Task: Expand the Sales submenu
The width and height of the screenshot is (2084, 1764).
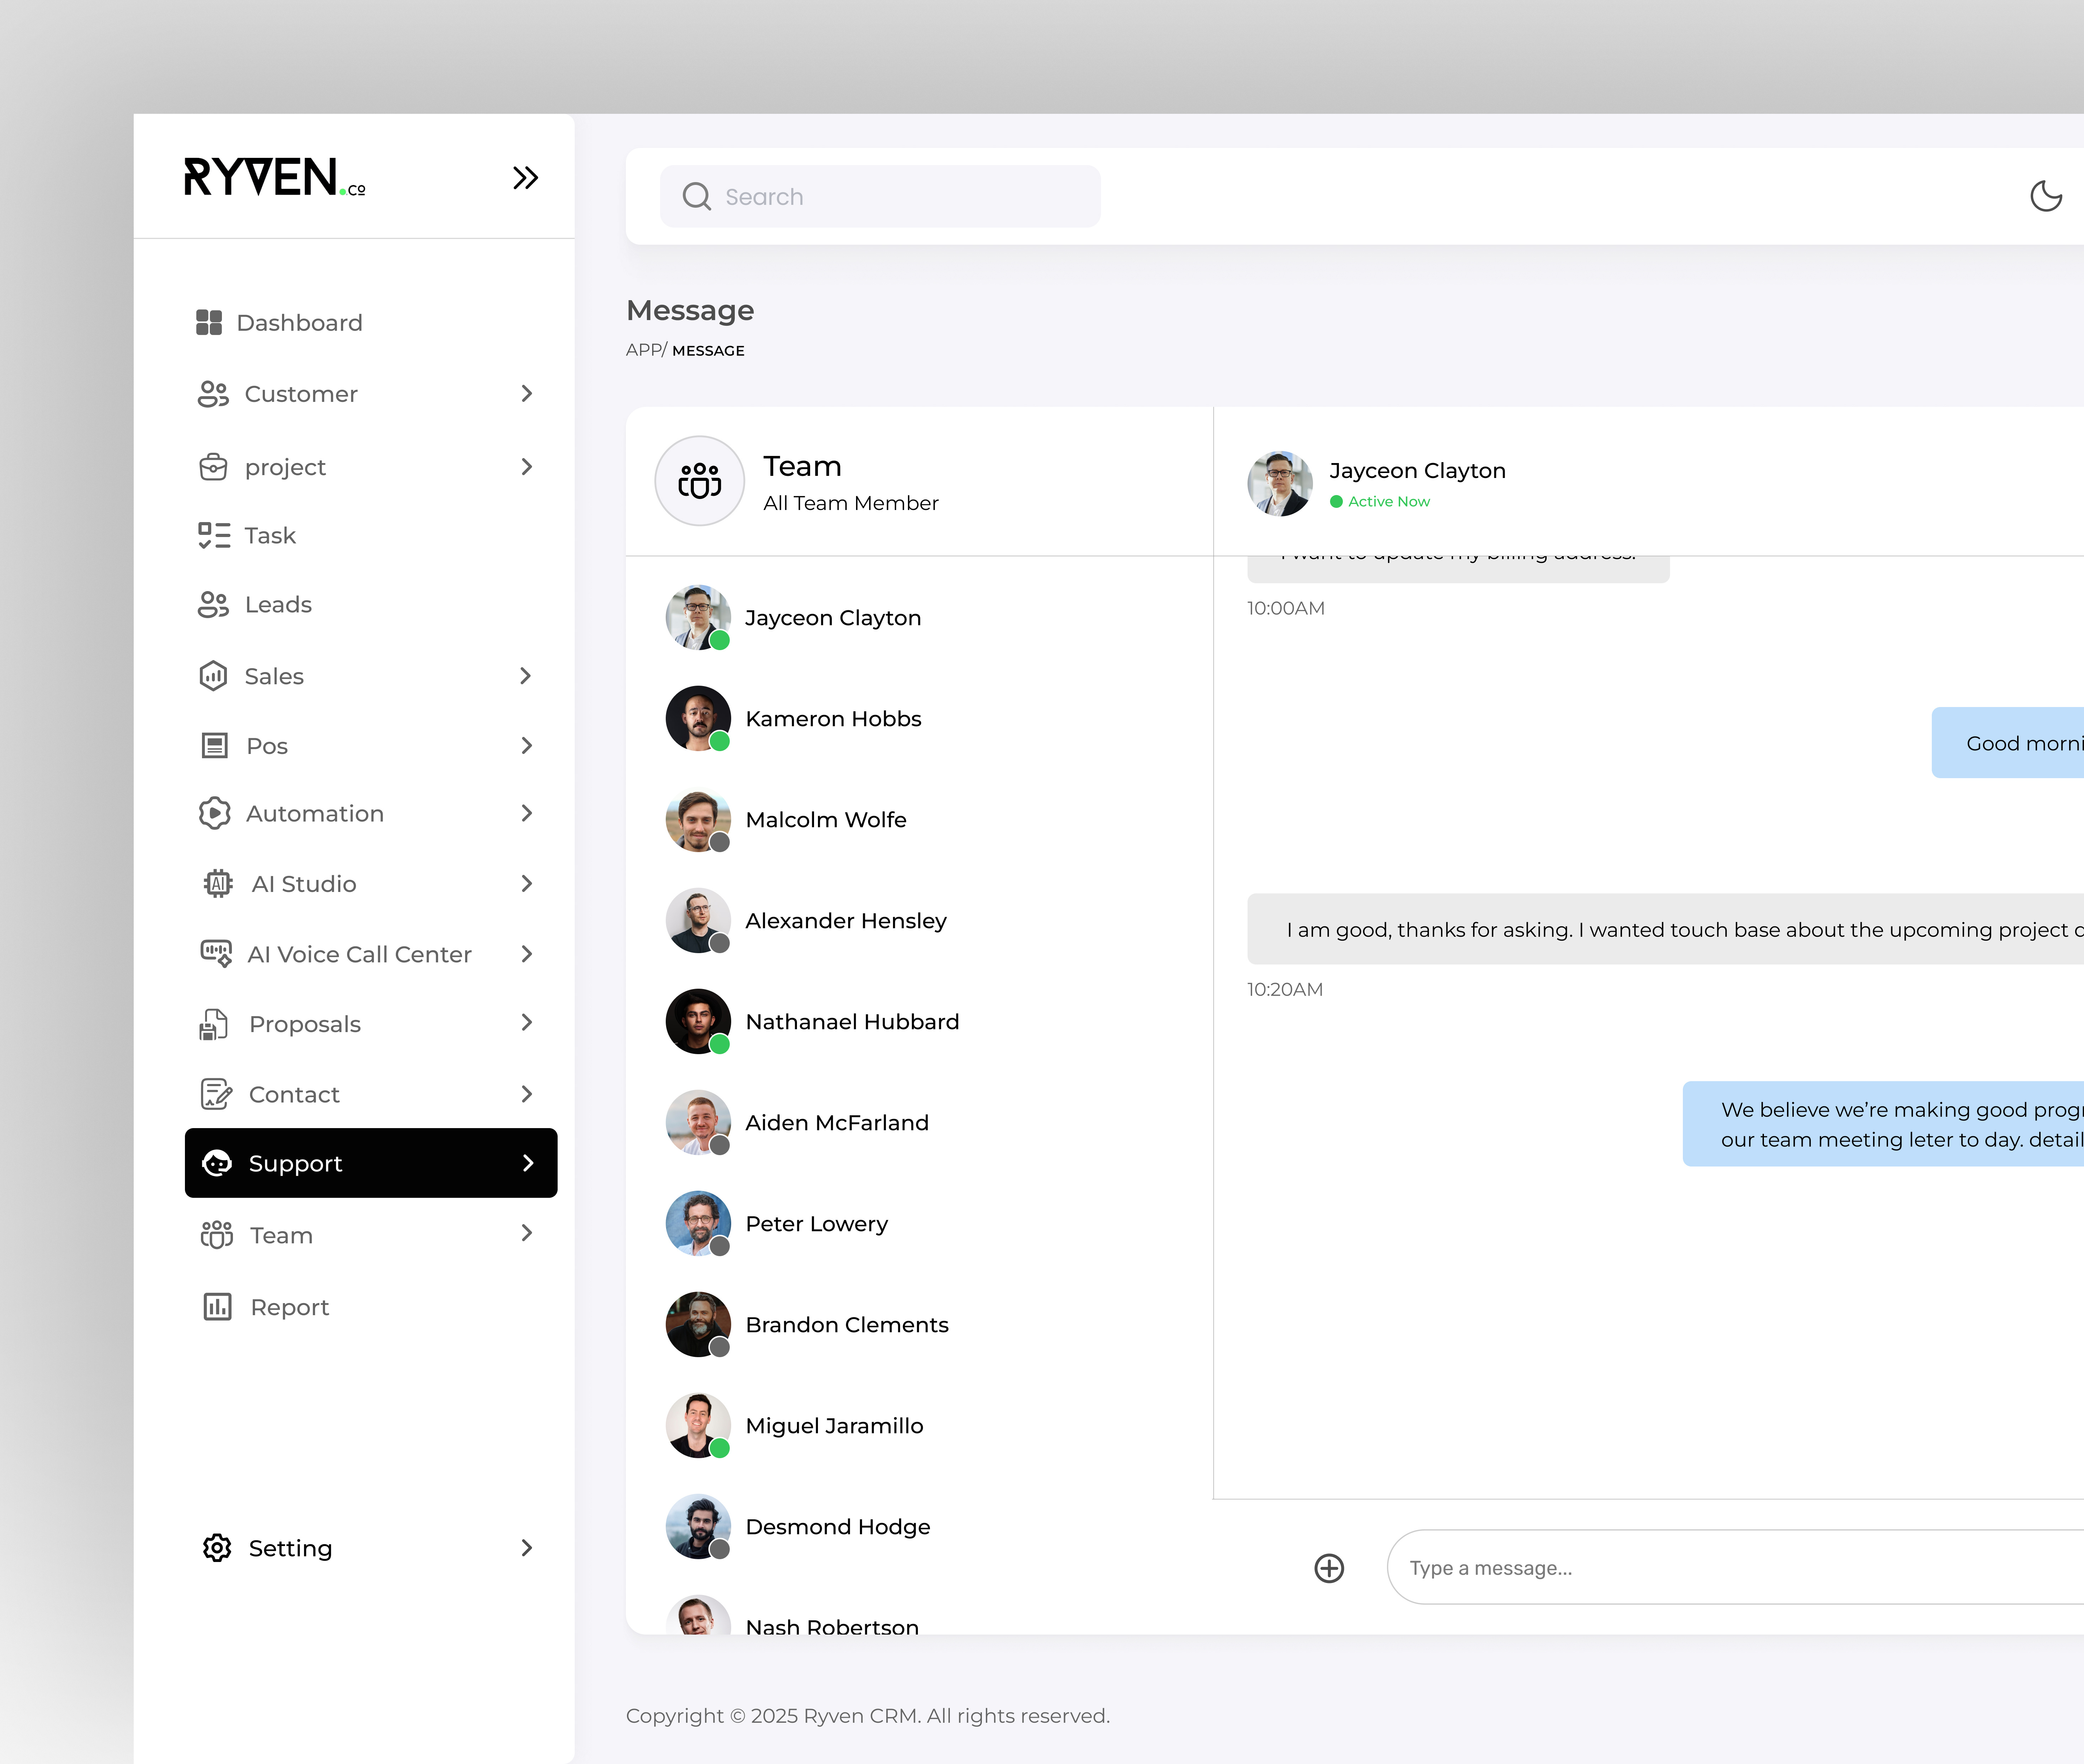Action: tap(527, 676)
